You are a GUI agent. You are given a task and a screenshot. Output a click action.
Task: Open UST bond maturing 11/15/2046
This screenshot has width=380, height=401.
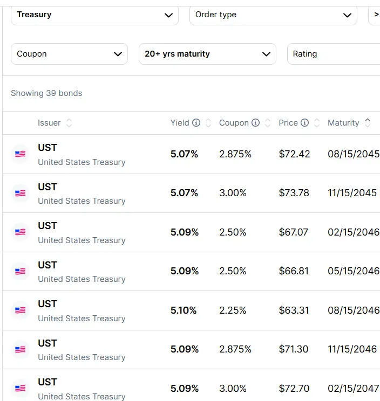pos(191,349)
